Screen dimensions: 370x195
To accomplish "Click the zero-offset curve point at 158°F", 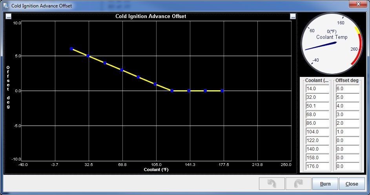I will (205, 91).
